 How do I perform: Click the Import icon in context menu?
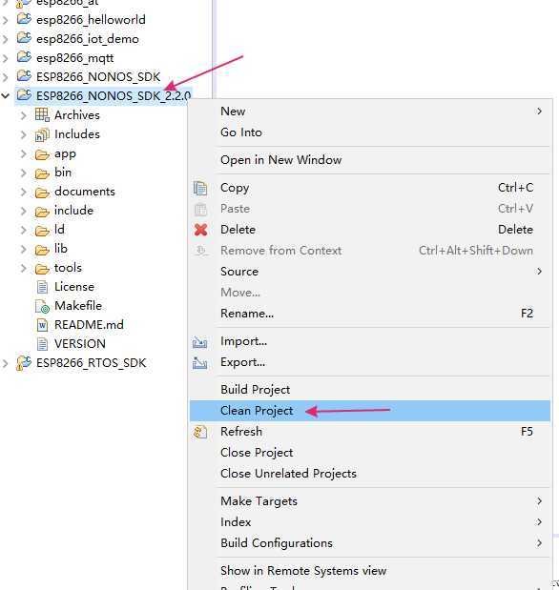pyautogui.click(x=199, y=341)
